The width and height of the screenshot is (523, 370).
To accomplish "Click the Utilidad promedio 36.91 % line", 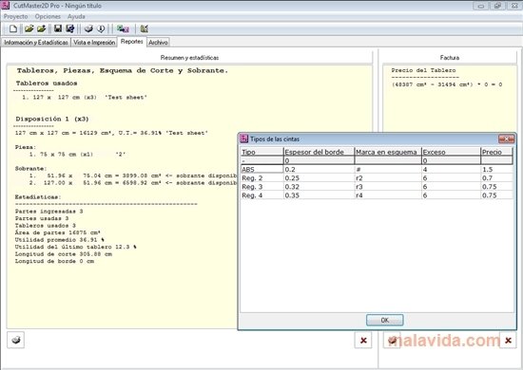I will pyautogui.click(x=60, y=240).
